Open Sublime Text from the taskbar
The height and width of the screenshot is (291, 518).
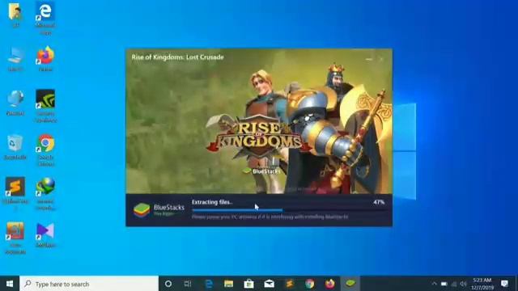(x=290, y=284)
